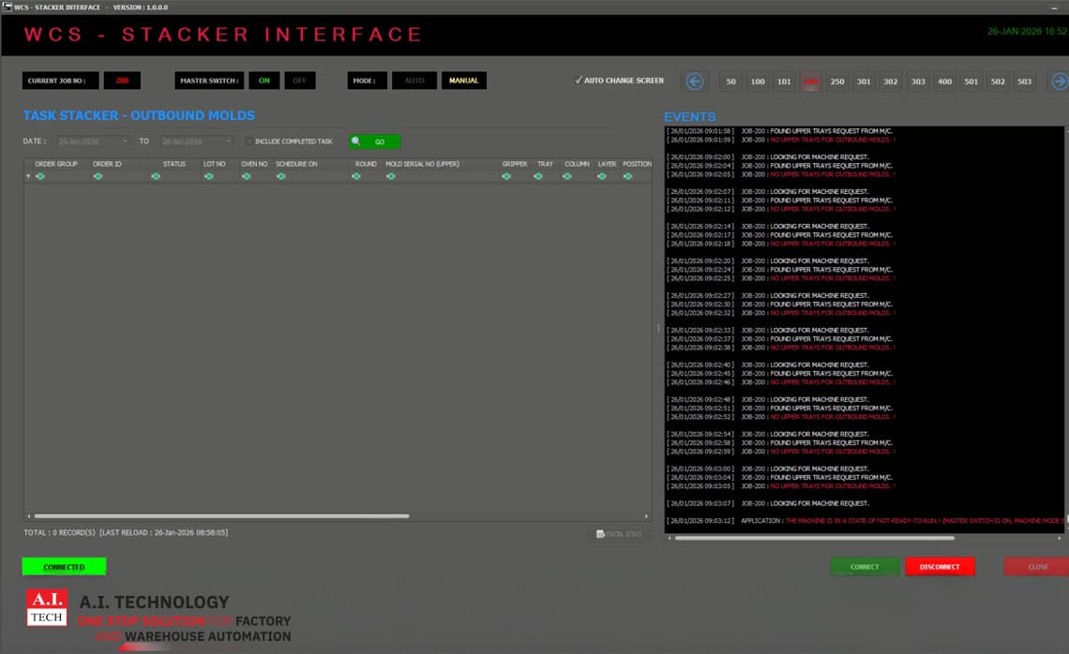Open the Layer column filter icon
1069x654 pixels.
coord(601,176)
